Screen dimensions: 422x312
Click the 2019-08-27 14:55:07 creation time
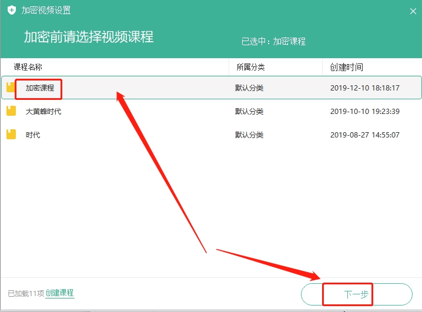364,135
